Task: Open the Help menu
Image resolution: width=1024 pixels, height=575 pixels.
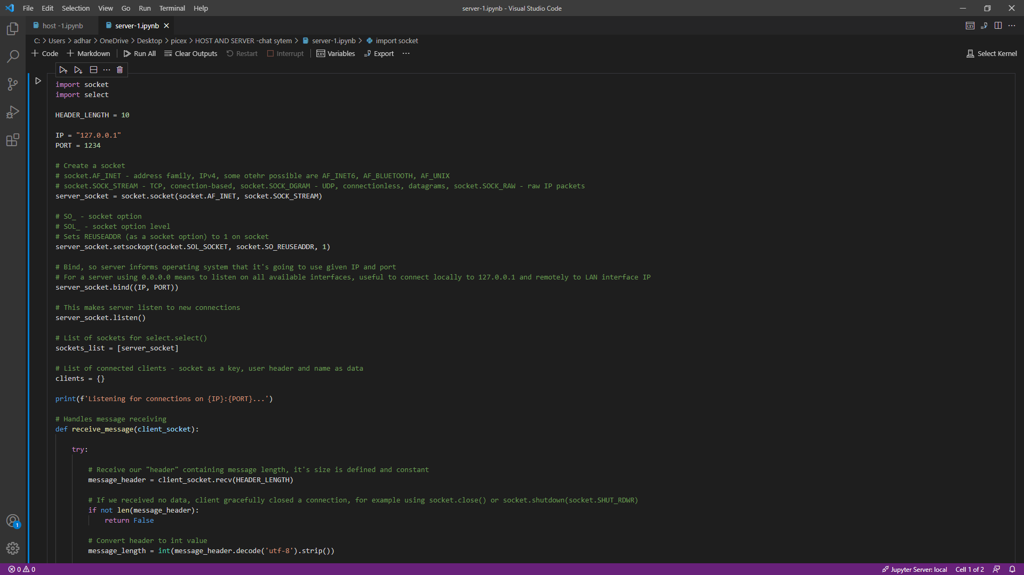Action: coord(201,8)
